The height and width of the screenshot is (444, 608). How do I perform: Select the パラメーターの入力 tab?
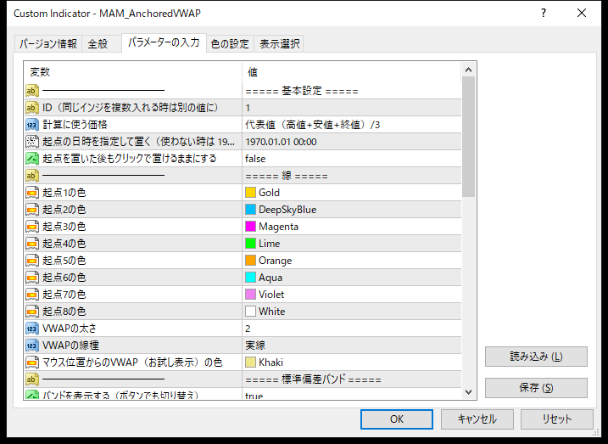pyautogui.click(x=164, y=42)
